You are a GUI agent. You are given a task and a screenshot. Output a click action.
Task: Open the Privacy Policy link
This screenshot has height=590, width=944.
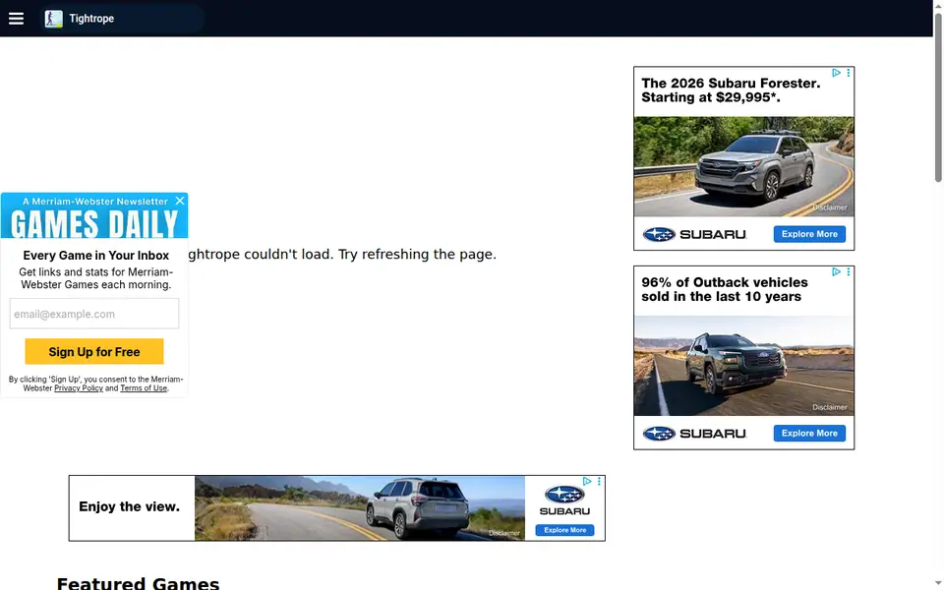point(79,388)
